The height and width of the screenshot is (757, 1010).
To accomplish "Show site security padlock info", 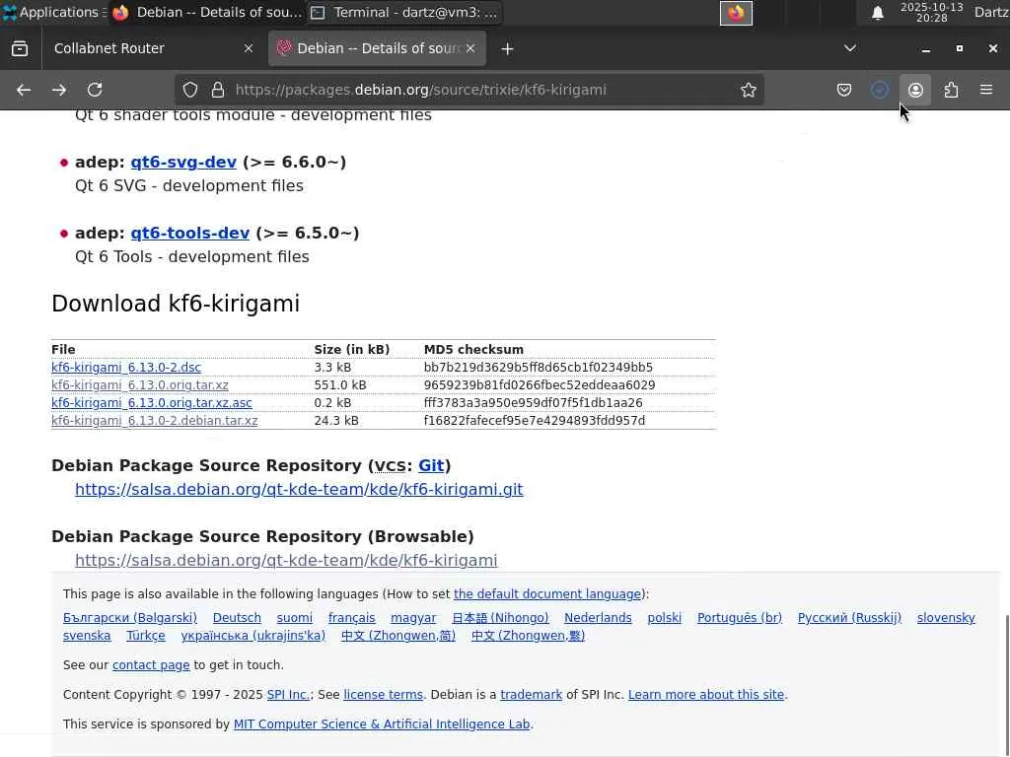I will [x=218, y=90].
